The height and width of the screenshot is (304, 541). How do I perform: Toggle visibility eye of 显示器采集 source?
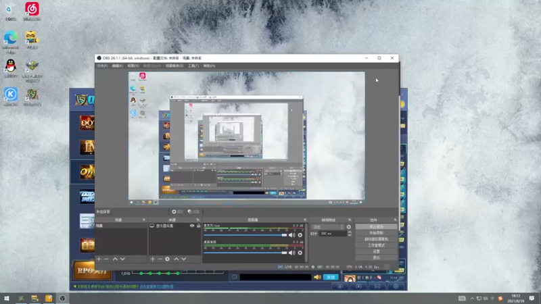[192, 226]
